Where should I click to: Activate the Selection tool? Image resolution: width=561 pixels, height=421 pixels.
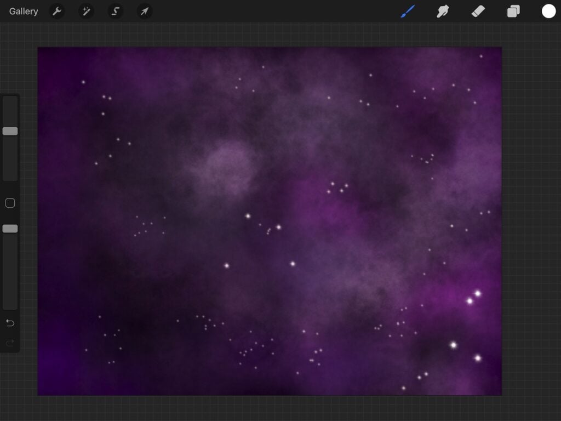point(115,11)
